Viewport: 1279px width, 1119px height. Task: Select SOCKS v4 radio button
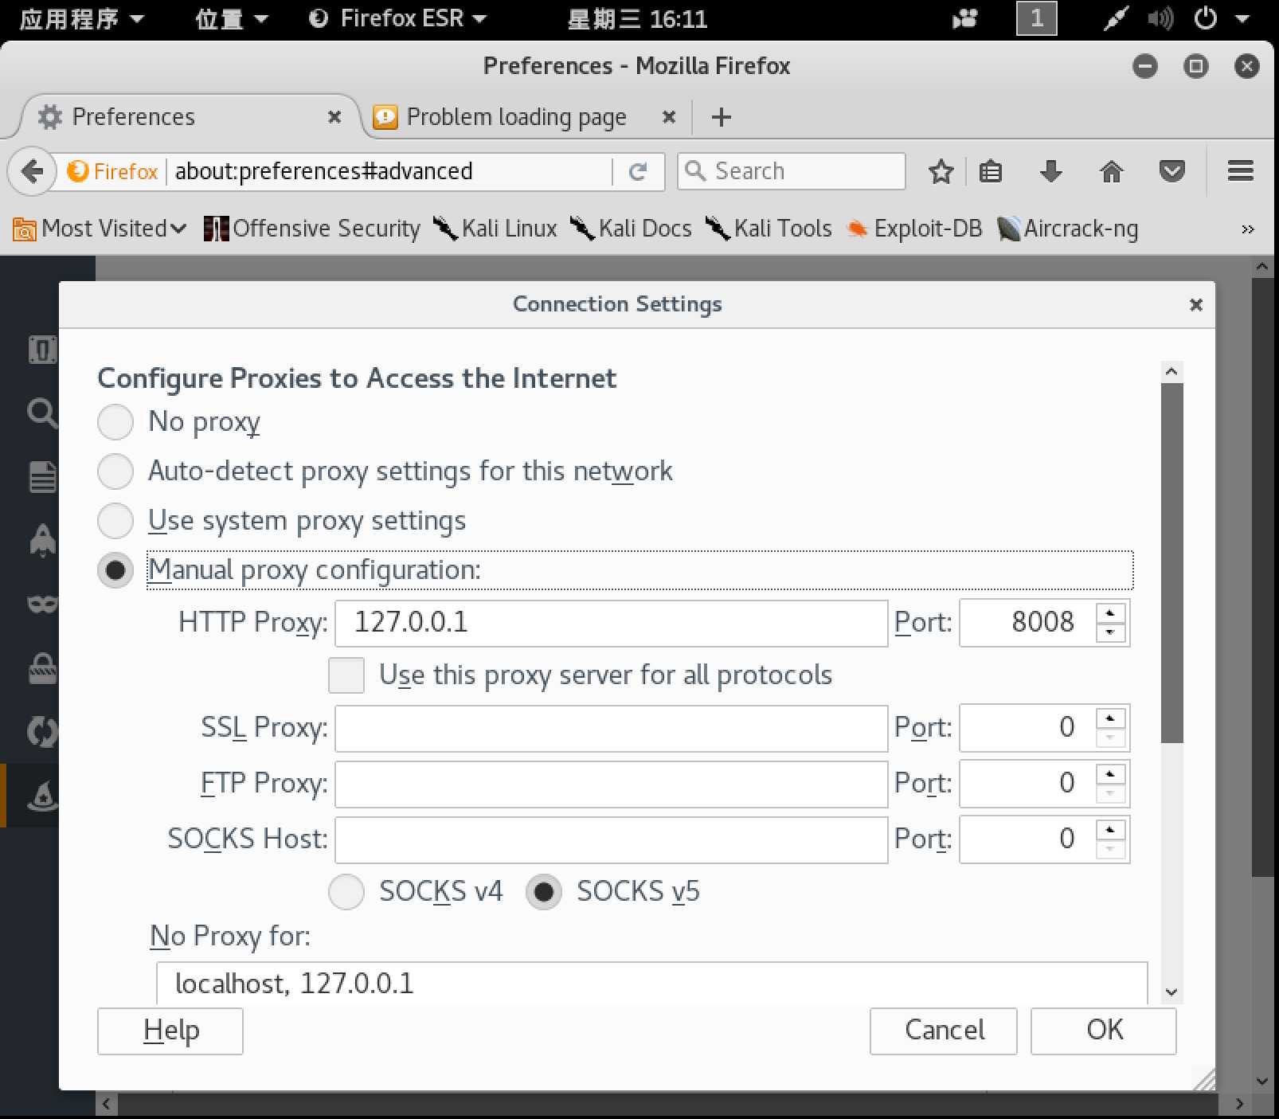click(346, 892)
